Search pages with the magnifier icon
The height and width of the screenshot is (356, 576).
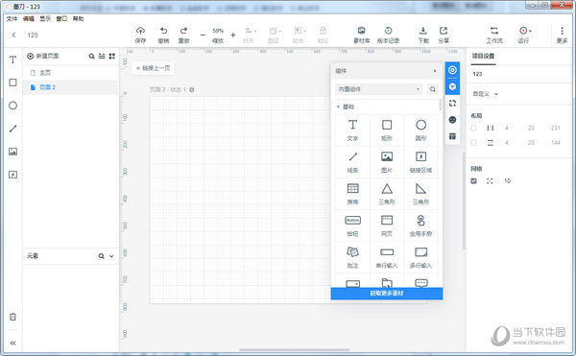click(x=91, y=57)
